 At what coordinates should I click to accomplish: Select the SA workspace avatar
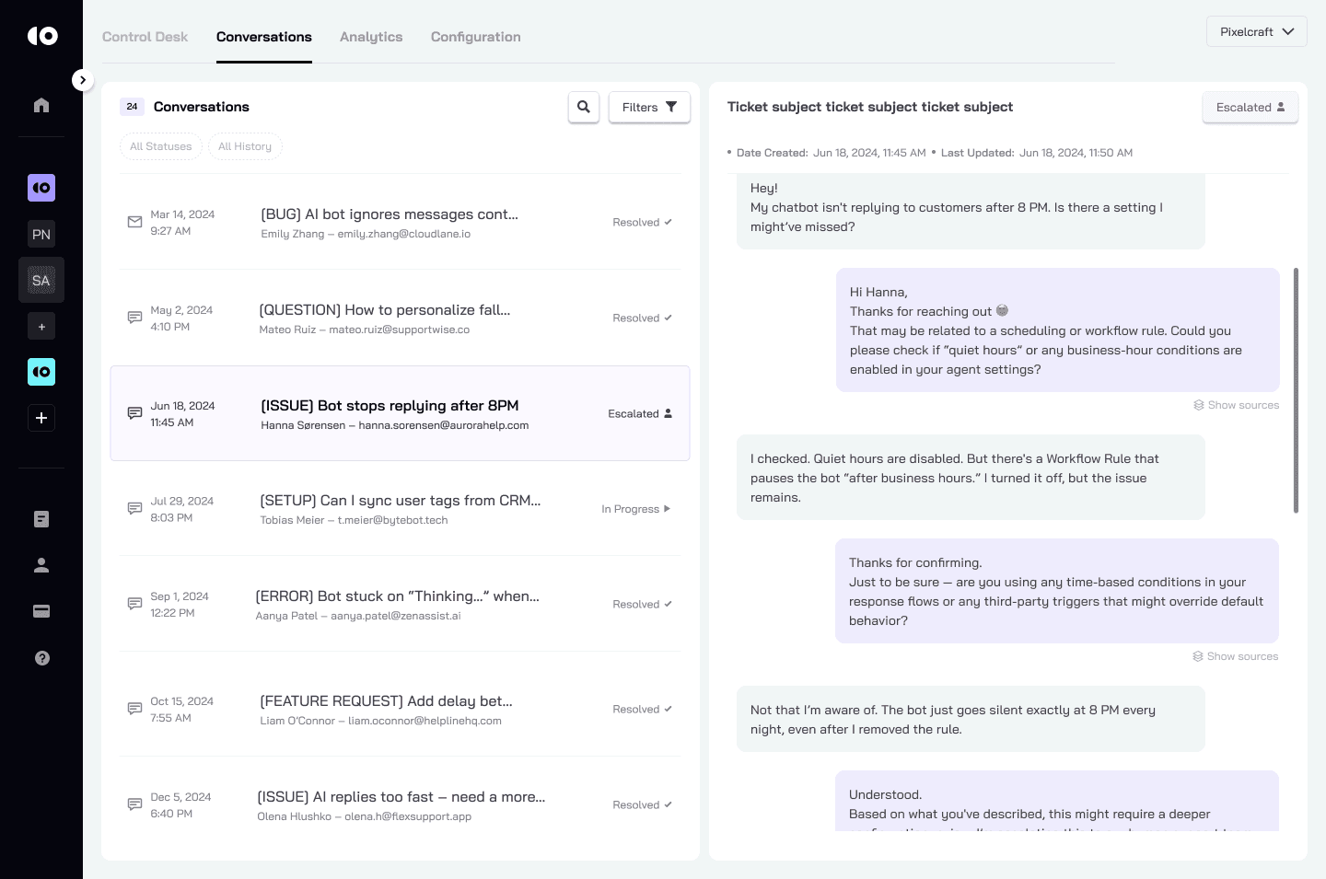pos(41,280)
